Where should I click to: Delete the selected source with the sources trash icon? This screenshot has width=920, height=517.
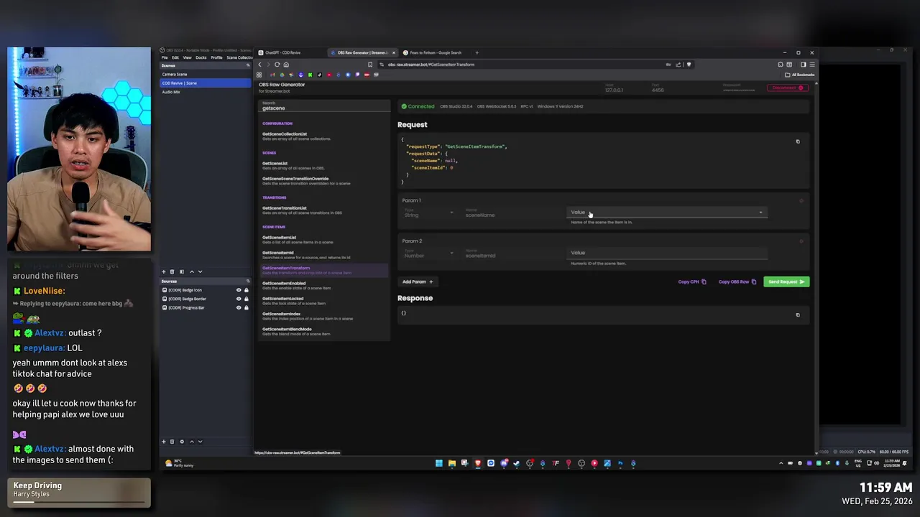pyautogui.click(x=172, y=442)
